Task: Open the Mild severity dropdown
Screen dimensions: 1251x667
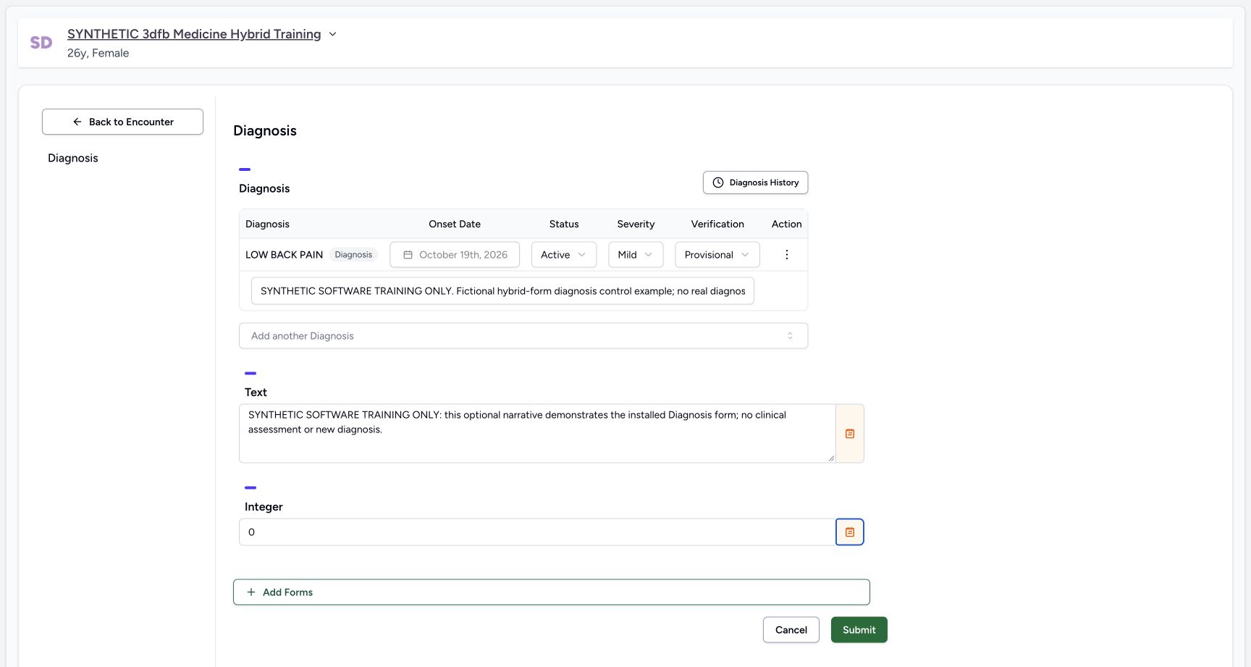Action: pos(636,255)
